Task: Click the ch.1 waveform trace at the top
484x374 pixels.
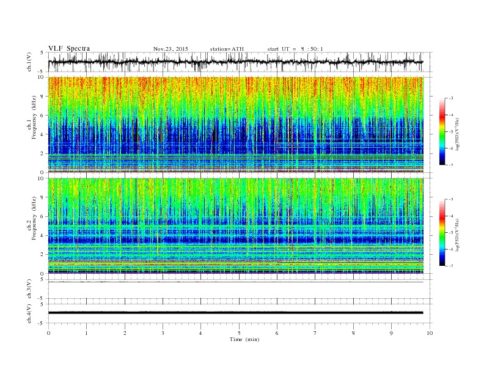Action: coord(235,62)
